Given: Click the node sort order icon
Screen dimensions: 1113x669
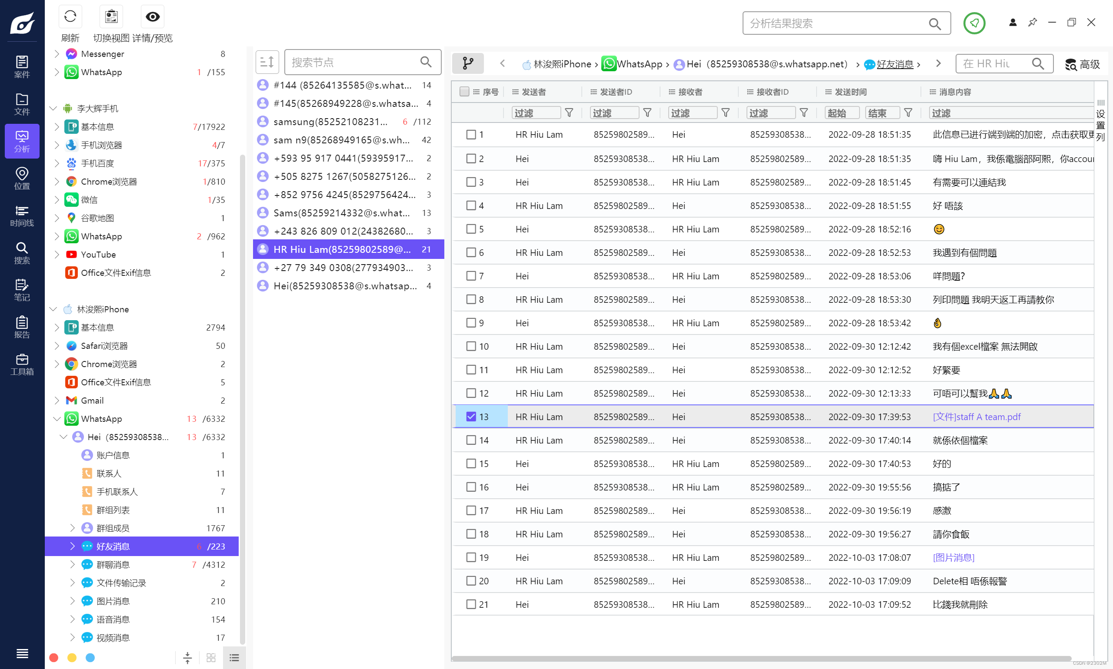Looking at the screenshot, I should [267, 62].
